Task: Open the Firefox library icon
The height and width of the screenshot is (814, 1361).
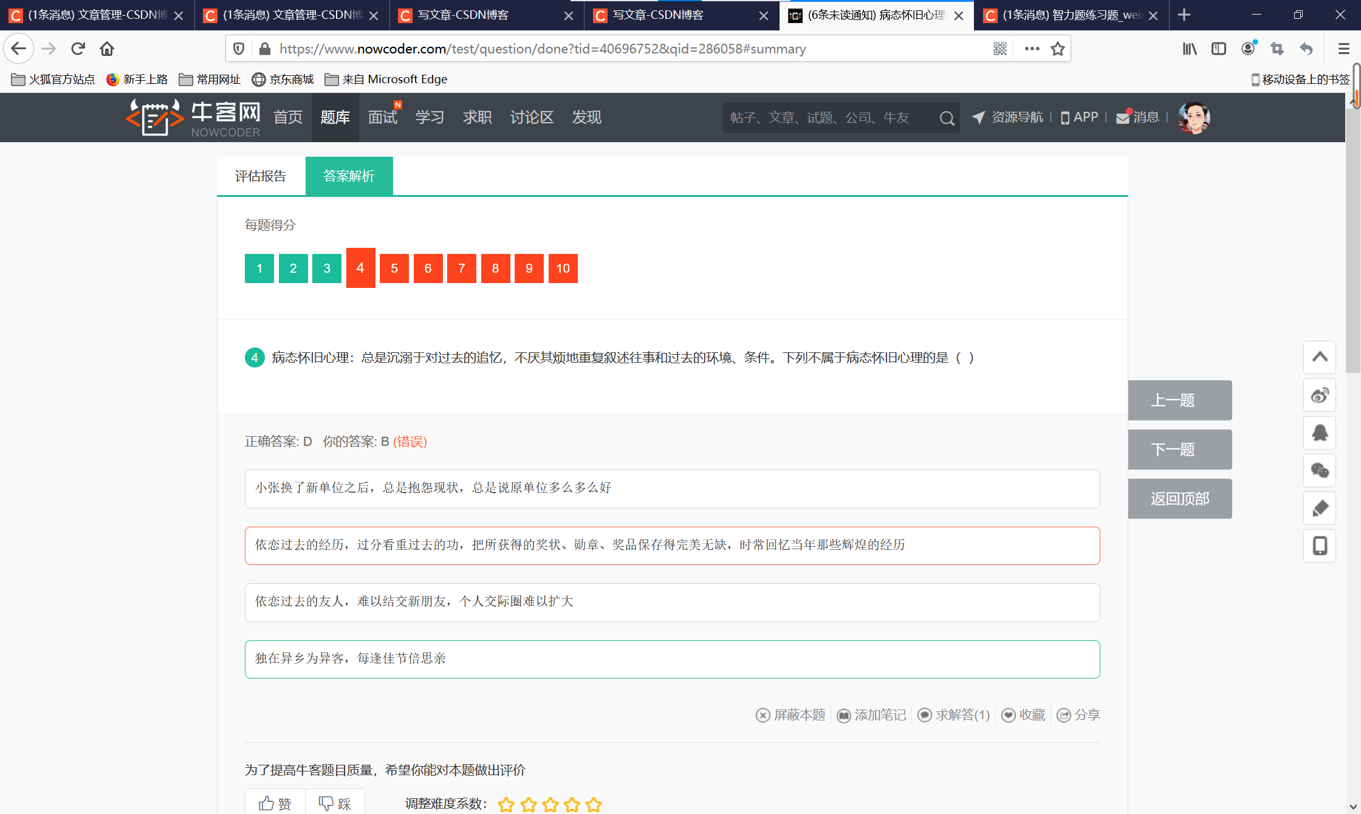Action: (1189, 49)
